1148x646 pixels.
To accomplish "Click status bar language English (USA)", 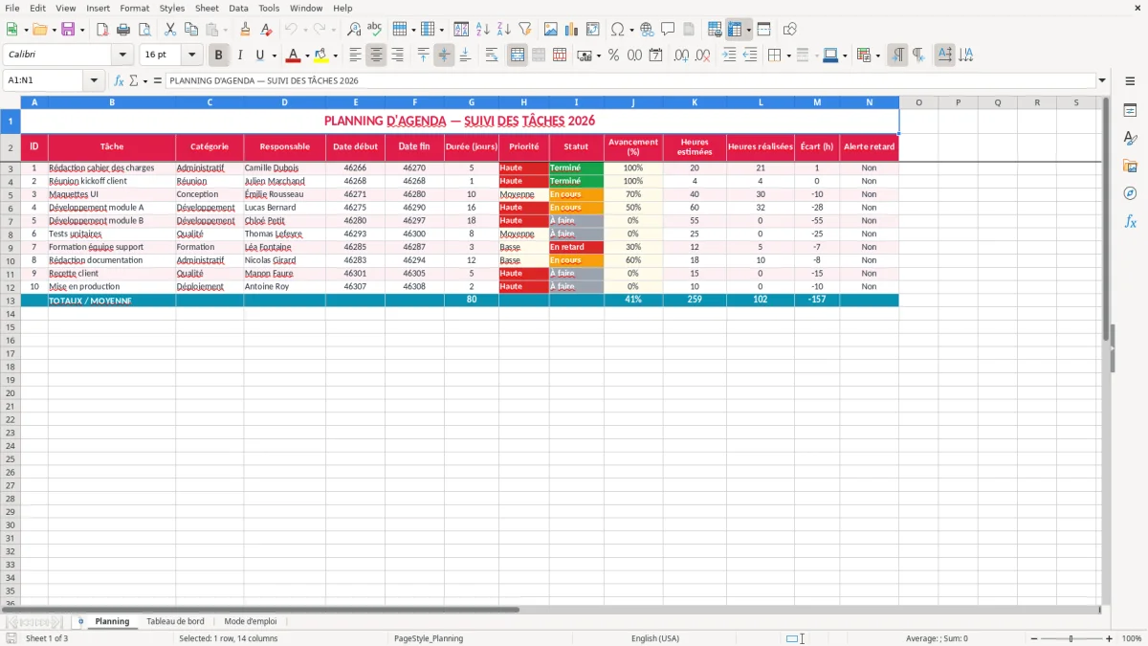I will click(x=655, y=638).
